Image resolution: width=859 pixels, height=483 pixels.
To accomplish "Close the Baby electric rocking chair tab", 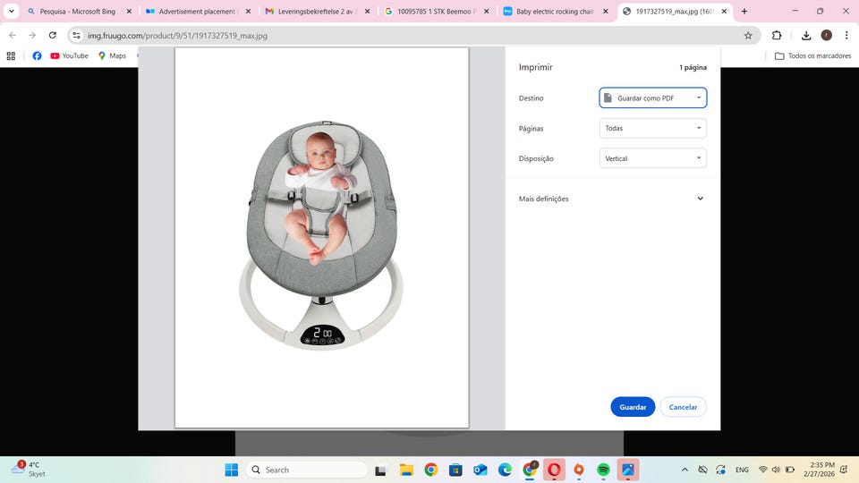I will tap(606, 11).
